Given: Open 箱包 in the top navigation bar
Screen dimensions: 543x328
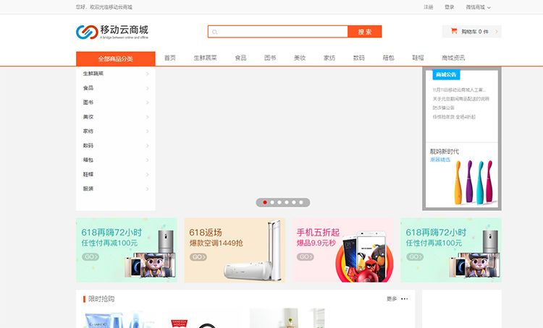Looking at the screenshot, I should click(389, 58).
